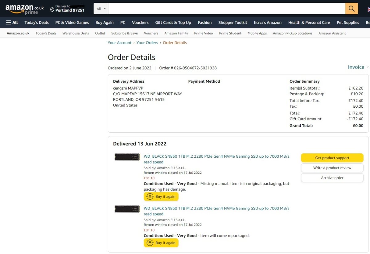Open Prime Video link
This screenshot has width=370, height=254.
203,33
